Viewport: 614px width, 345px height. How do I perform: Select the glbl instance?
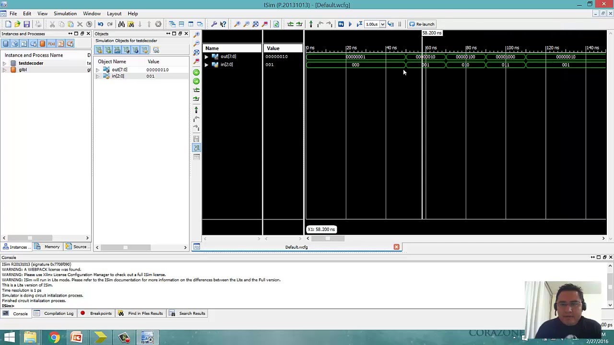coord(23,70)
